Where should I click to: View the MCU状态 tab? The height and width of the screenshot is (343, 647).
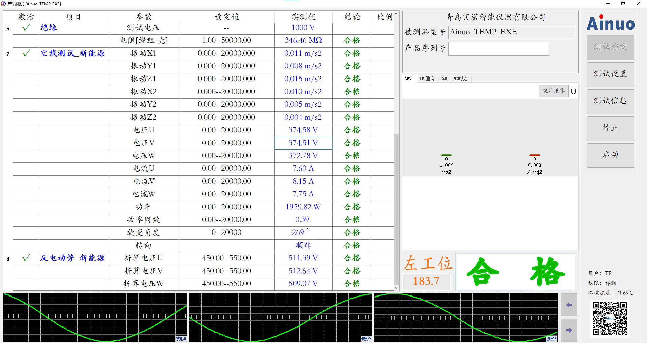(x=461, y=79)
